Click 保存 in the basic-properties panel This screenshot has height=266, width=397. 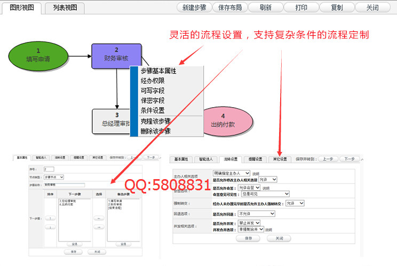74,252
